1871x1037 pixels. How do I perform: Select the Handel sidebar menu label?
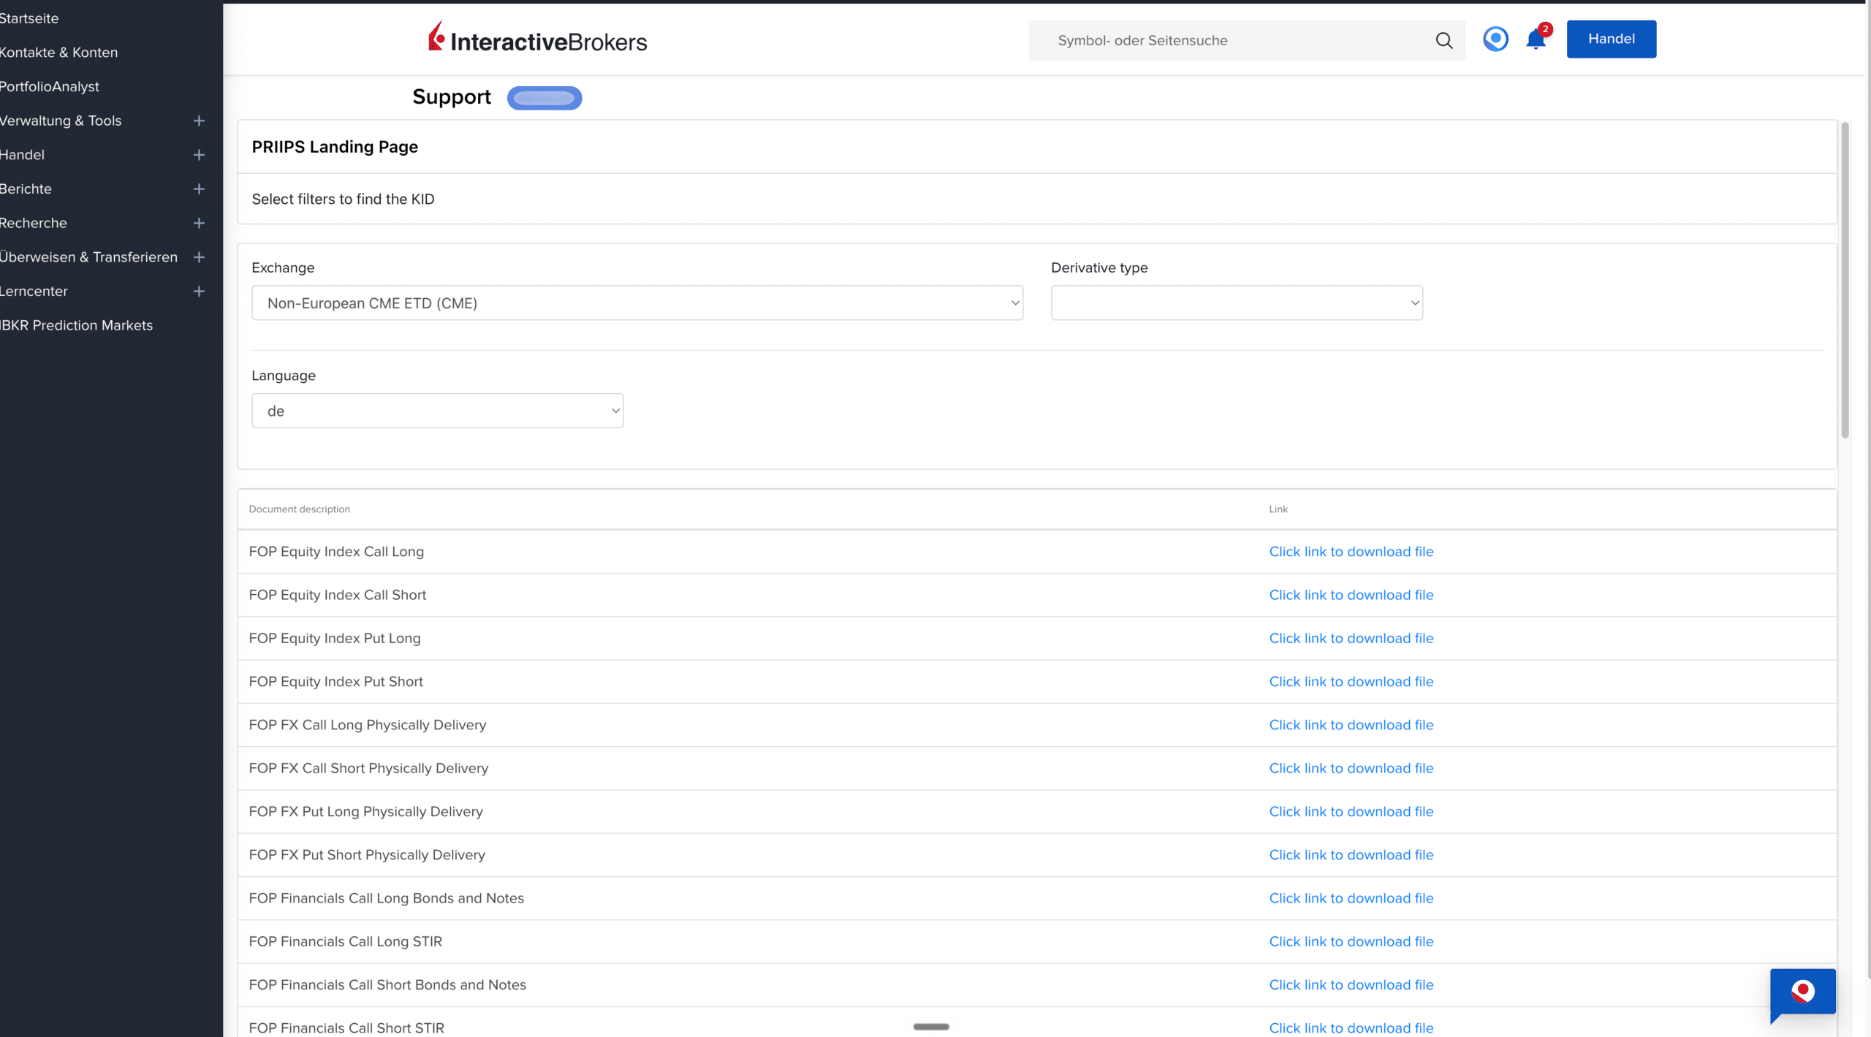click(22, 155)
